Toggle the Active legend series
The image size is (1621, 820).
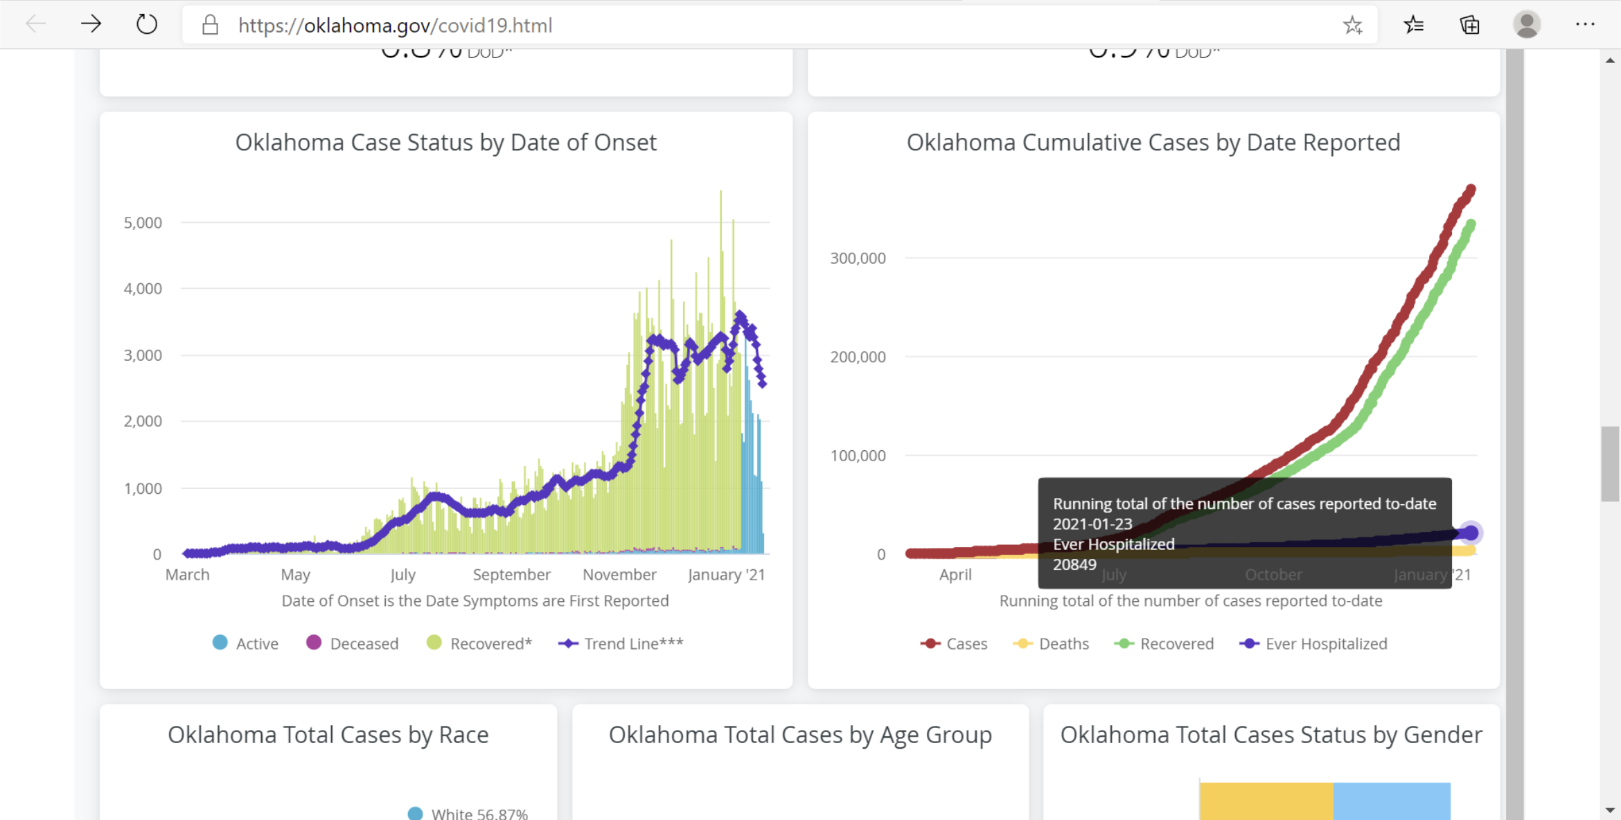pos(245,643)
